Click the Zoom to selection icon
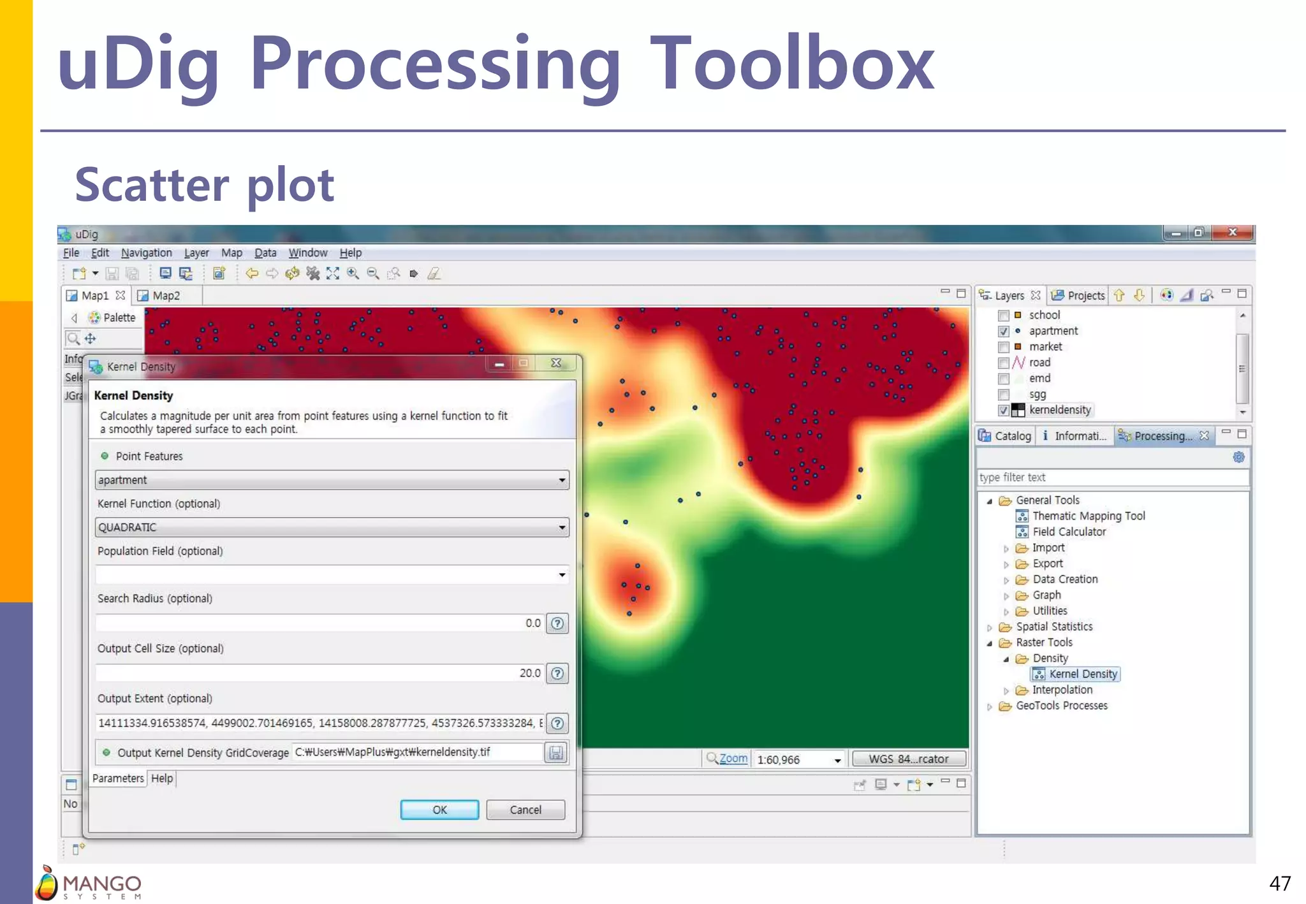The image size is (1306, 904). click(393, 273)
